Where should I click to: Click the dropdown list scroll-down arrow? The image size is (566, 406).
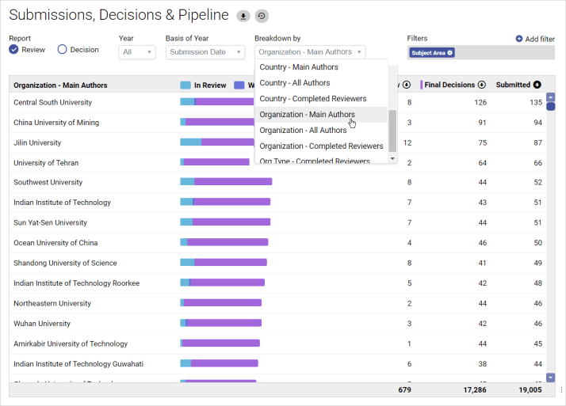392,158
